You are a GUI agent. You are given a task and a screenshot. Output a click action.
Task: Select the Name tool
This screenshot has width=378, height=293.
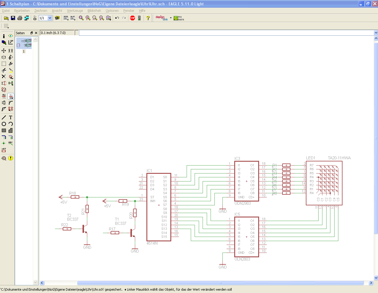pos(4,96)
